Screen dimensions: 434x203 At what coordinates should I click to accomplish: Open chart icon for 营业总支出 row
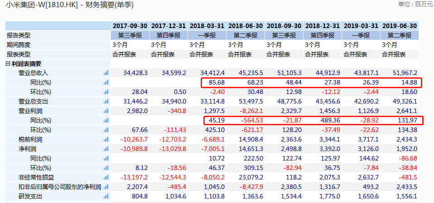click(106, 101)
